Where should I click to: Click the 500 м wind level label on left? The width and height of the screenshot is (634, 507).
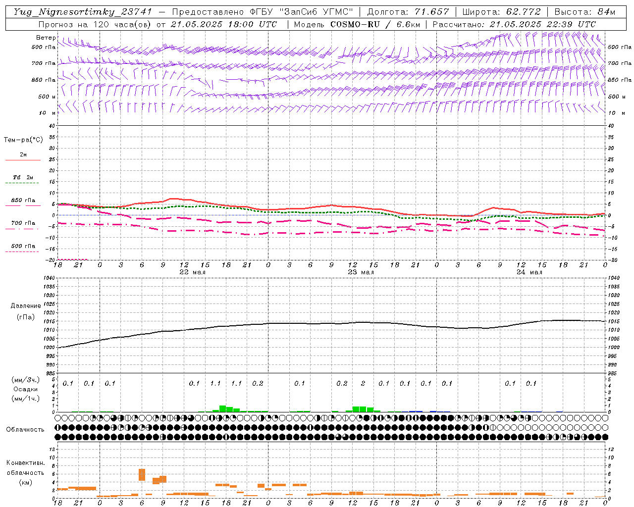tap(47, 97)
